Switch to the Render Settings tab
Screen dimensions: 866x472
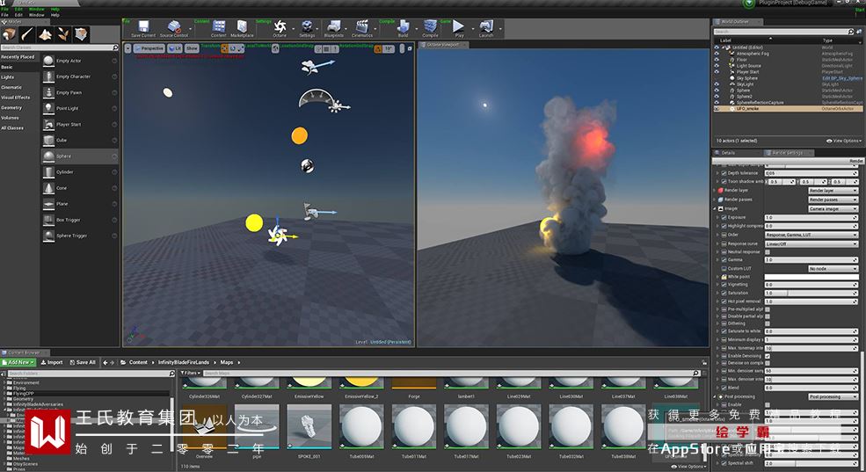[x=788, y=152]
